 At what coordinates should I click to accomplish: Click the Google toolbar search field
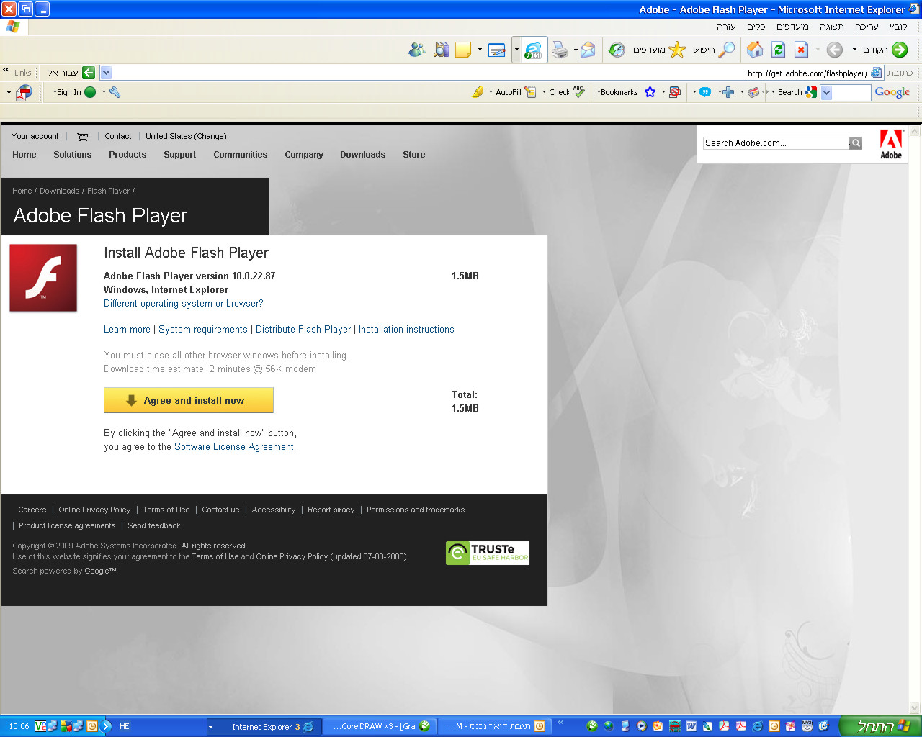[x=851, y=92]
